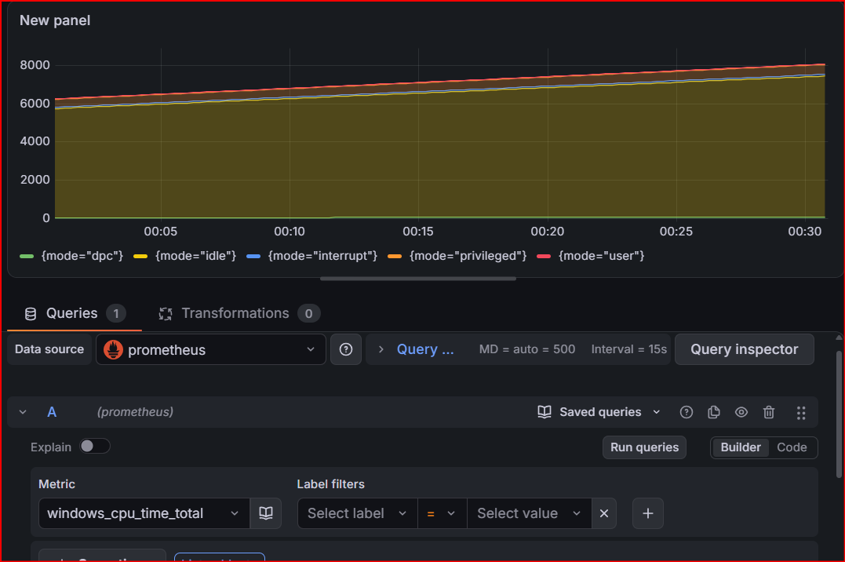Open Query inspector
The height and width of the screenshot is (562, 845).
click(745, 349)
